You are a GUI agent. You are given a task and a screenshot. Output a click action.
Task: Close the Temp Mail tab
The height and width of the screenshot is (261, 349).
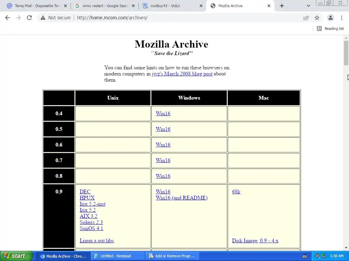pos(65,6)
